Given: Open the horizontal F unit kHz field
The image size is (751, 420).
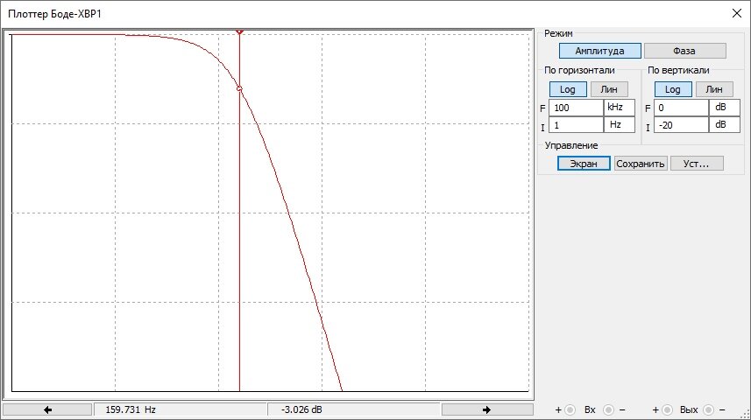Looking at the screenshot, I should (x=620, y=108).
